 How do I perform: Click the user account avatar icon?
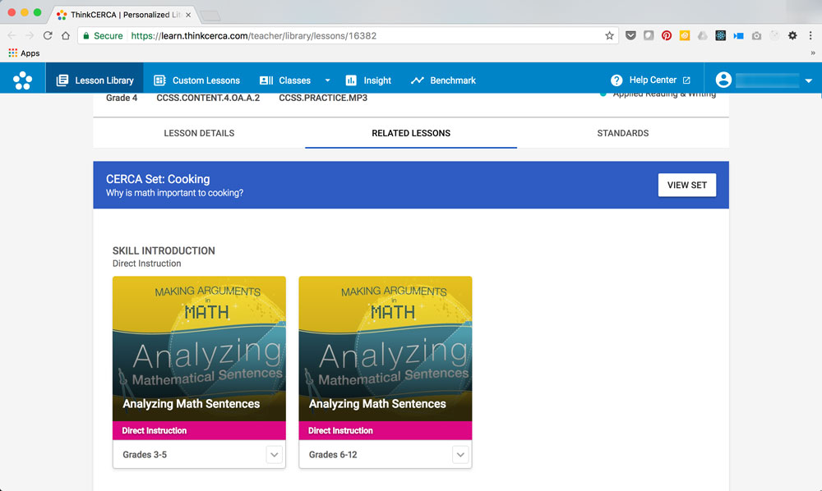[x=723, y=80]
